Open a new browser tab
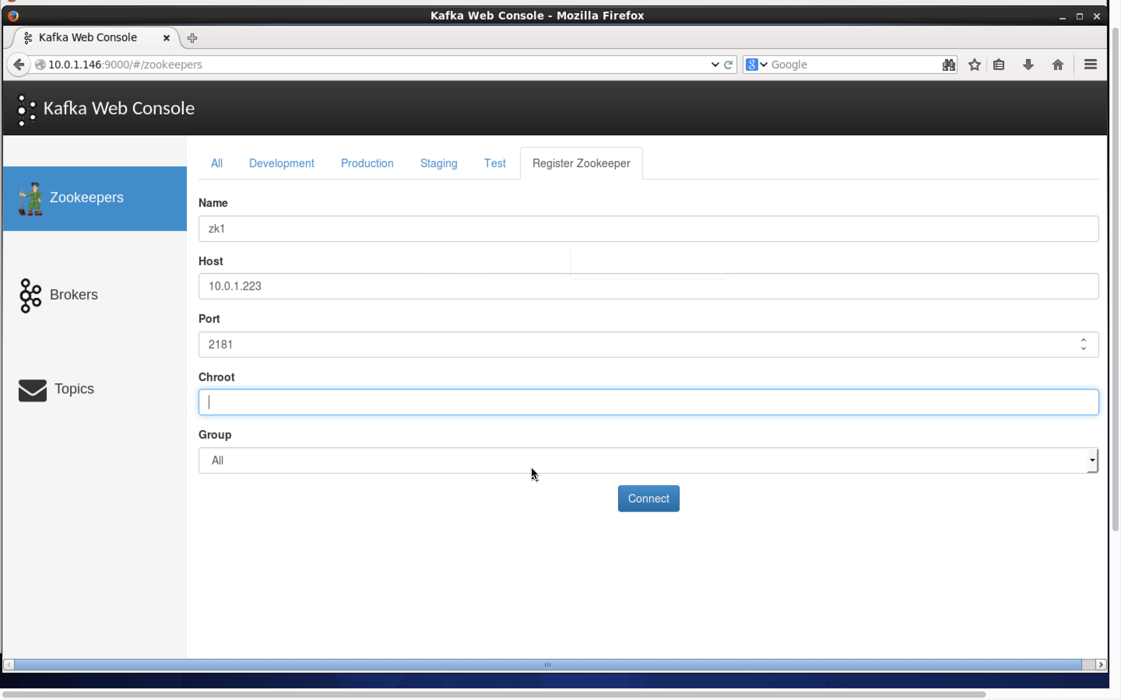The image size is (1121, 700). [192, 38]
